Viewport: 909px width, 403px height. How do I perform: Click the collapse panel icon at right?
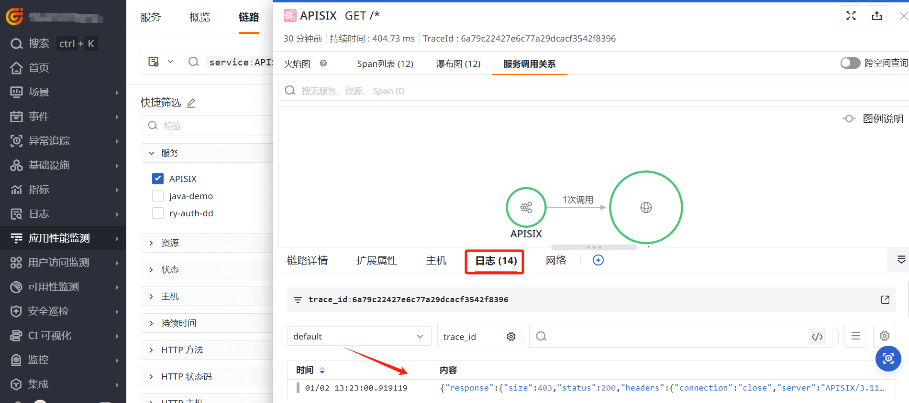tap(901, 260)
